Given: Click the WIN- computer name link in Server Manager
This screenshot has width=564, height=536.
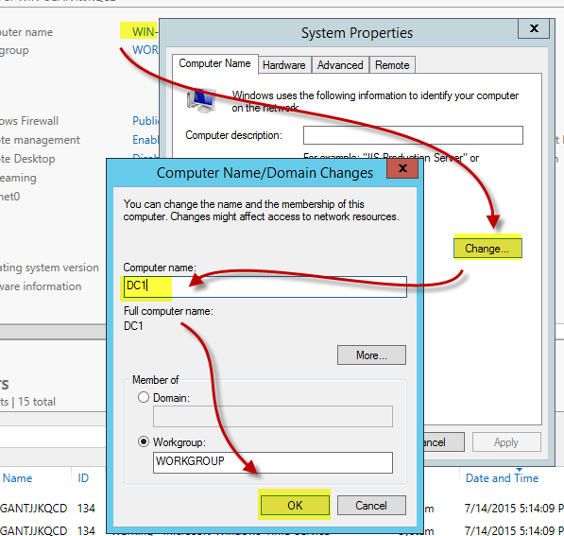Looking at the screenshot, I should (145, 32).
